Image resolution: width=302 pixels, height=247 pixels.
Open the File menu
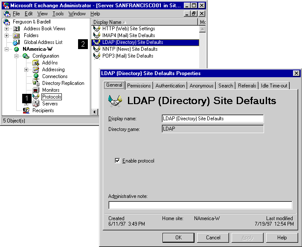click(16, 14)
